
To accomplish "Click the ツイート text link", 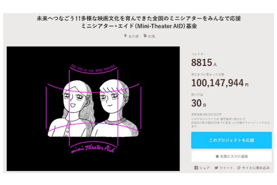I will point(226,168).
